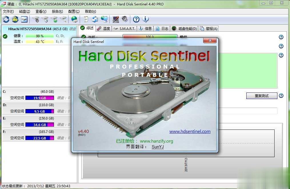Click help icon next to 重复测试 button
Viewport: 290px width, 189px height.
point(281,96)
